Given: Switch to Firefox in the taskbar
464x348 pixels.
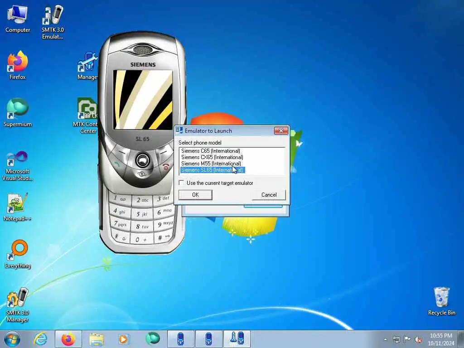Looking at the screenshot, I should pyautogui.click(x=68, y=339).
